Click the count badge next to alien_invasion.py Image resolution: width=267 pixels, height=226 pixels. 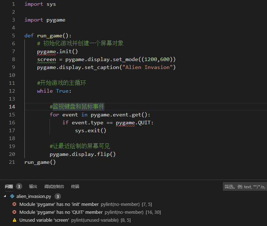click(58, 197)
